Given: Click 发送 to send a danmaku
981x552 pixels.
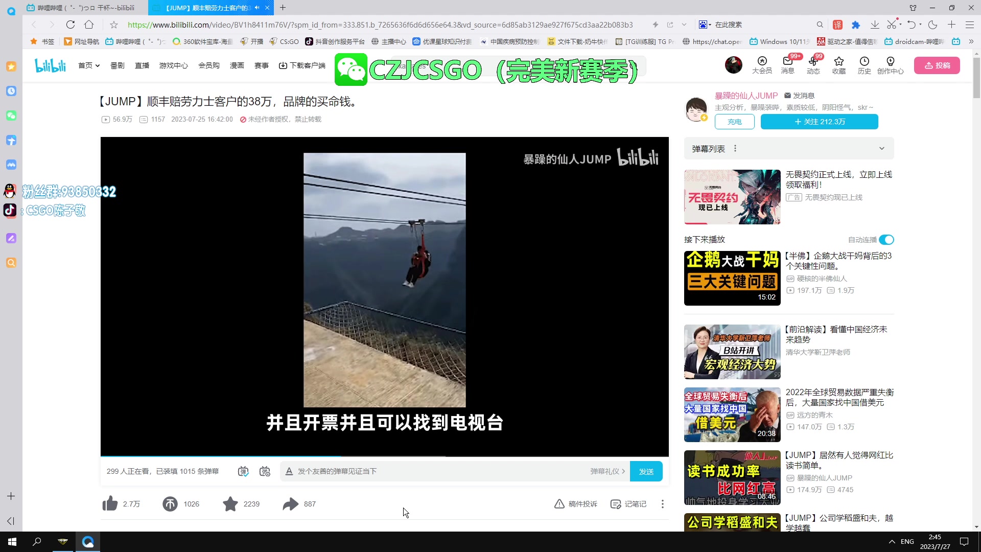Looking at the screenshot, I should tap(646, 471).
